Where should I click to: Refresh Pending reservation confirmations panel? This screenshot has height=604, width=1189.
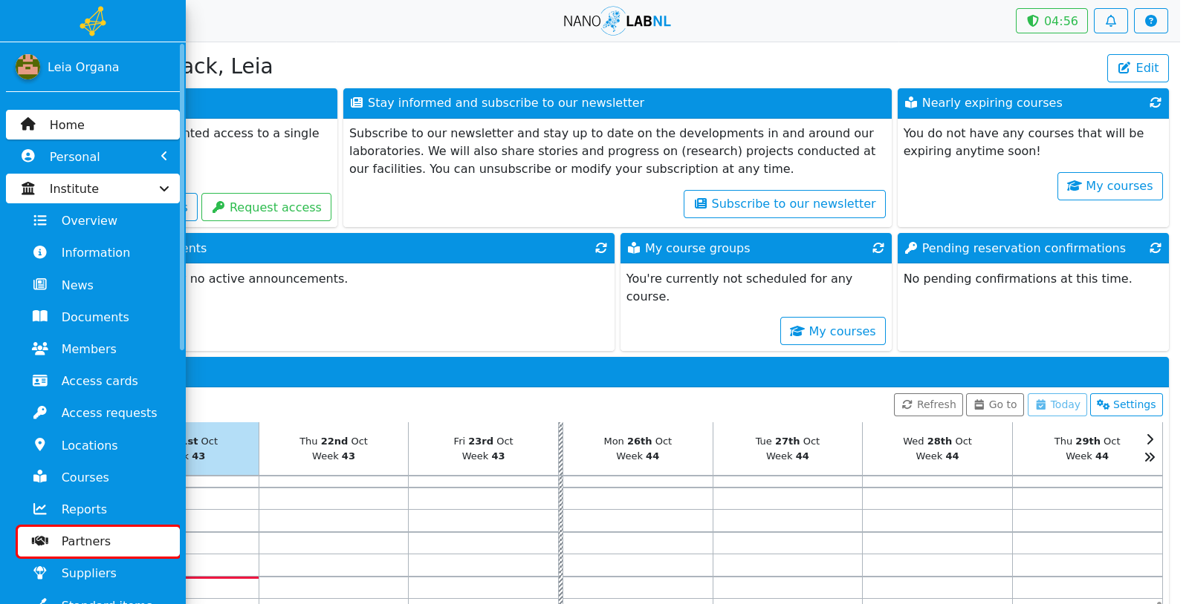(x=1155, y=249)
